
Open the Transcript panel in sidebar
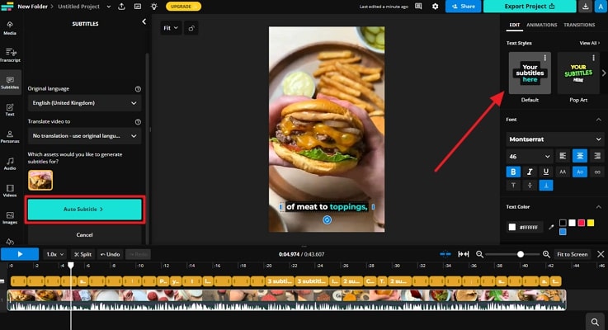pos(10,54)
